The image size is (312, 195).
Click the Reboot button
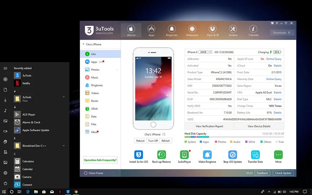[x=140, y=141]
